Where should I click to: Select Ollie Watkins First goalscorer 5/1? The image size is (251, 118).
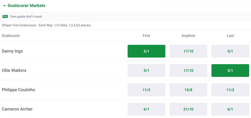pos(146,71)
